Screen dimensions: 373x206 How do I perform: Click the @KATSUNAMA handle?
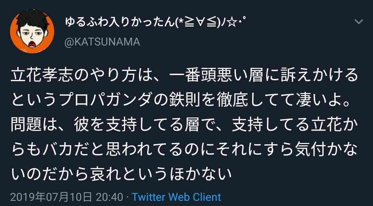coord(102,42)
